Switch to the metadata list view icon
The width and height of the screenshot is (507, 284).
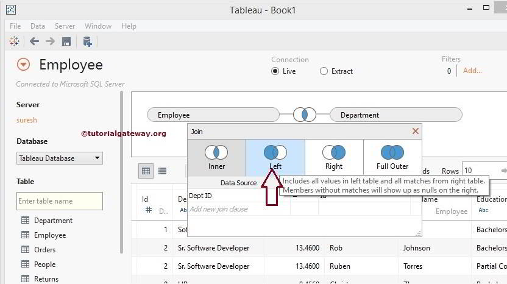163,171
